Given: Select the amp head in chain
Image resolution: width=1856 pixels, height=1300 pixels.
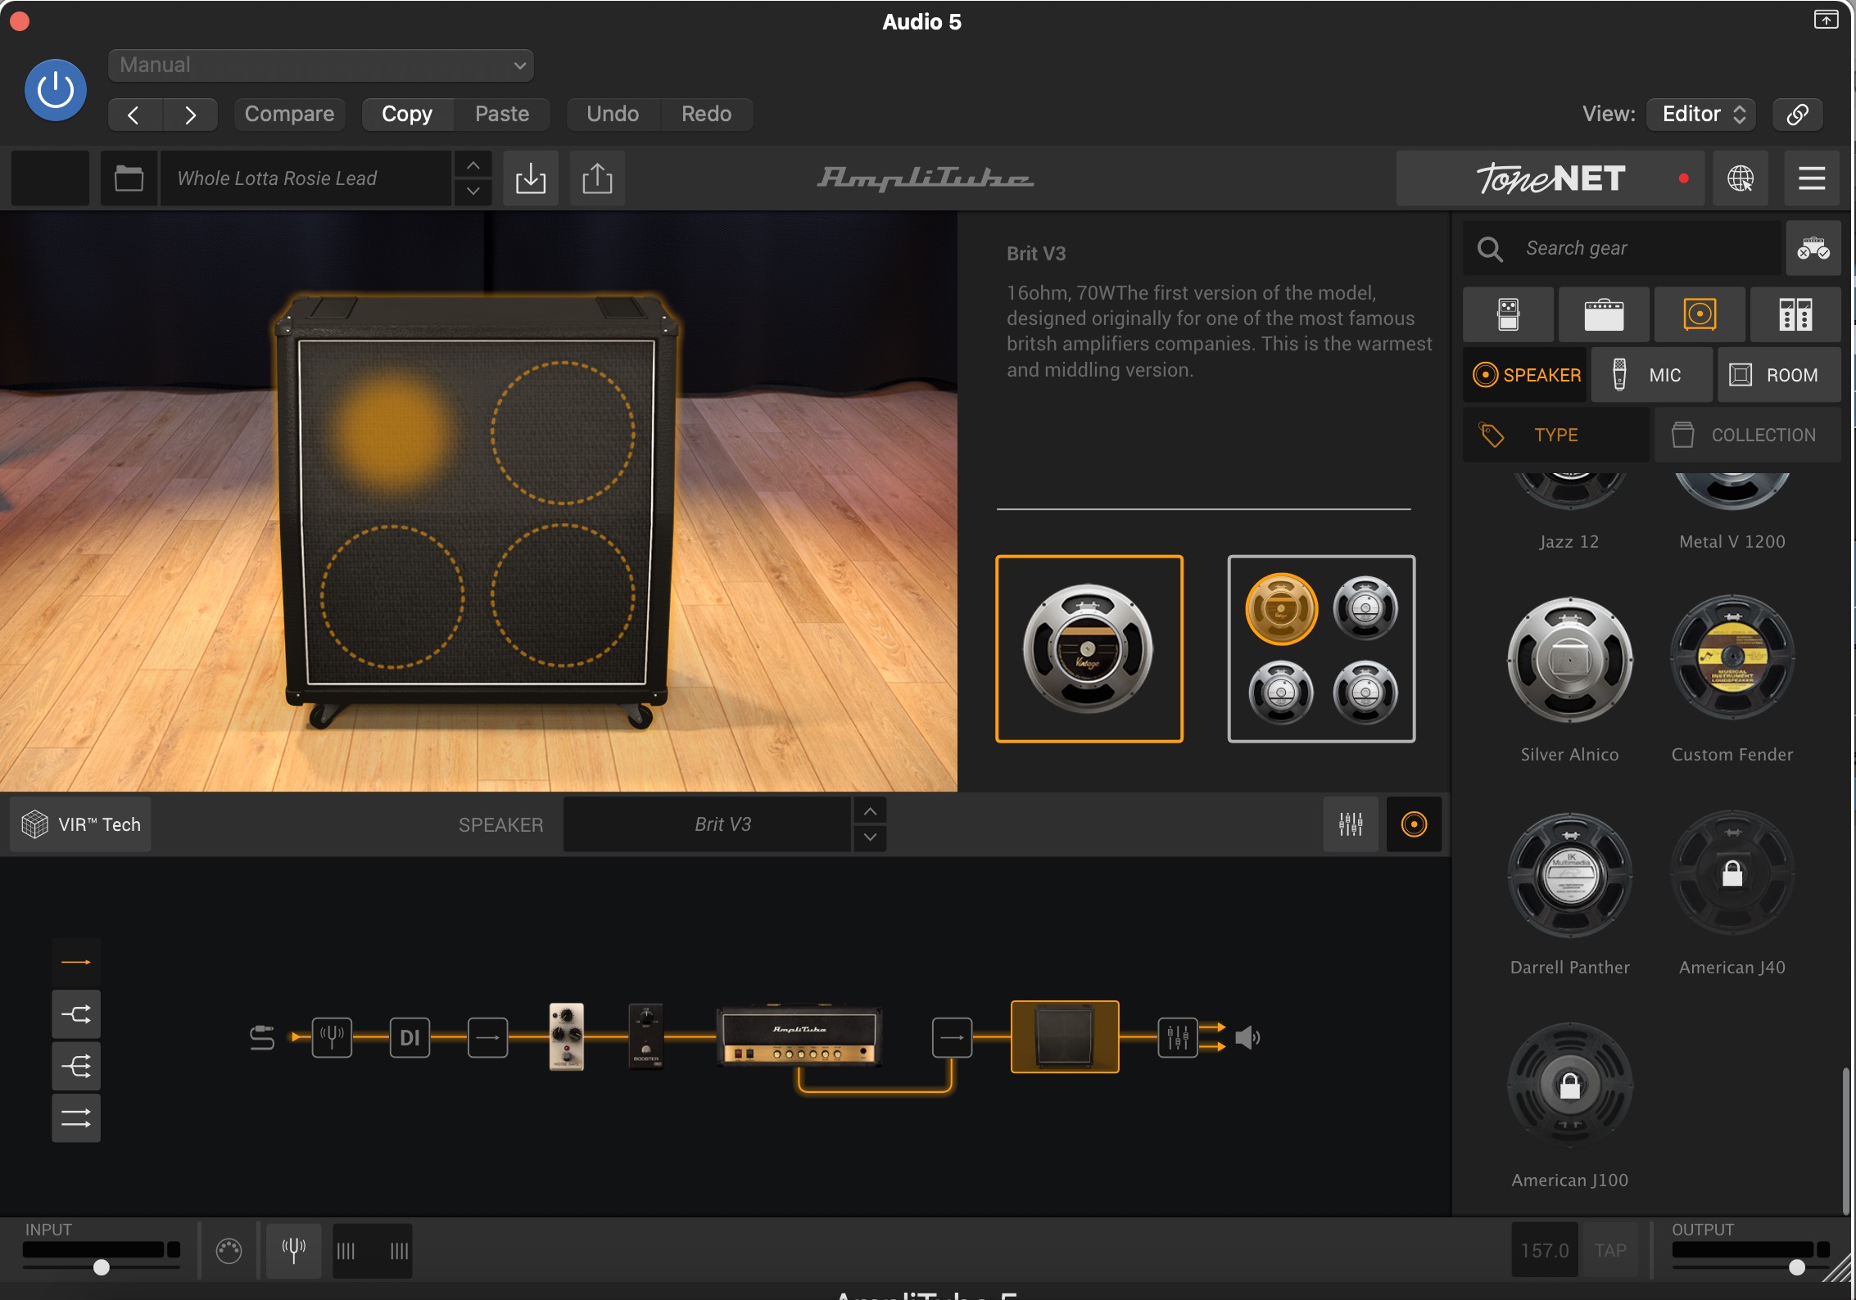Looking at the screenshot, I should (799, 1036).
